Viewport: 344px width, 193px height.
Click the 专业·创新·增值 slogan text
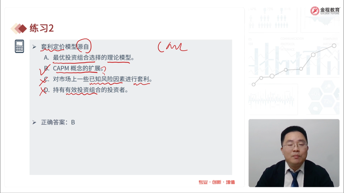coord(217,182)
